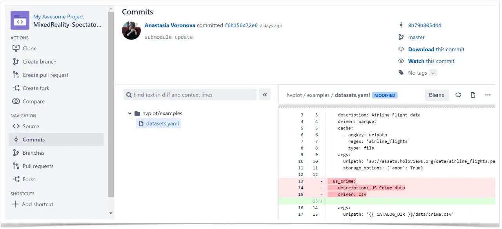Screen dimensions: 502x229
Task: Open the master branch link
Action: (x=417, y=38)
